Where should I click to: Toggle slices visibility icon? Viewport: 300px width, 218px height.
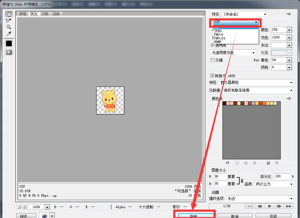pos(9,52)
